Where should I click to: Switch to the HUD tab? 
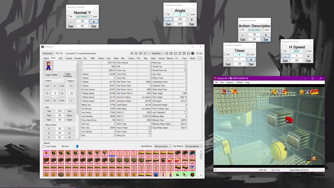point(60,58)
